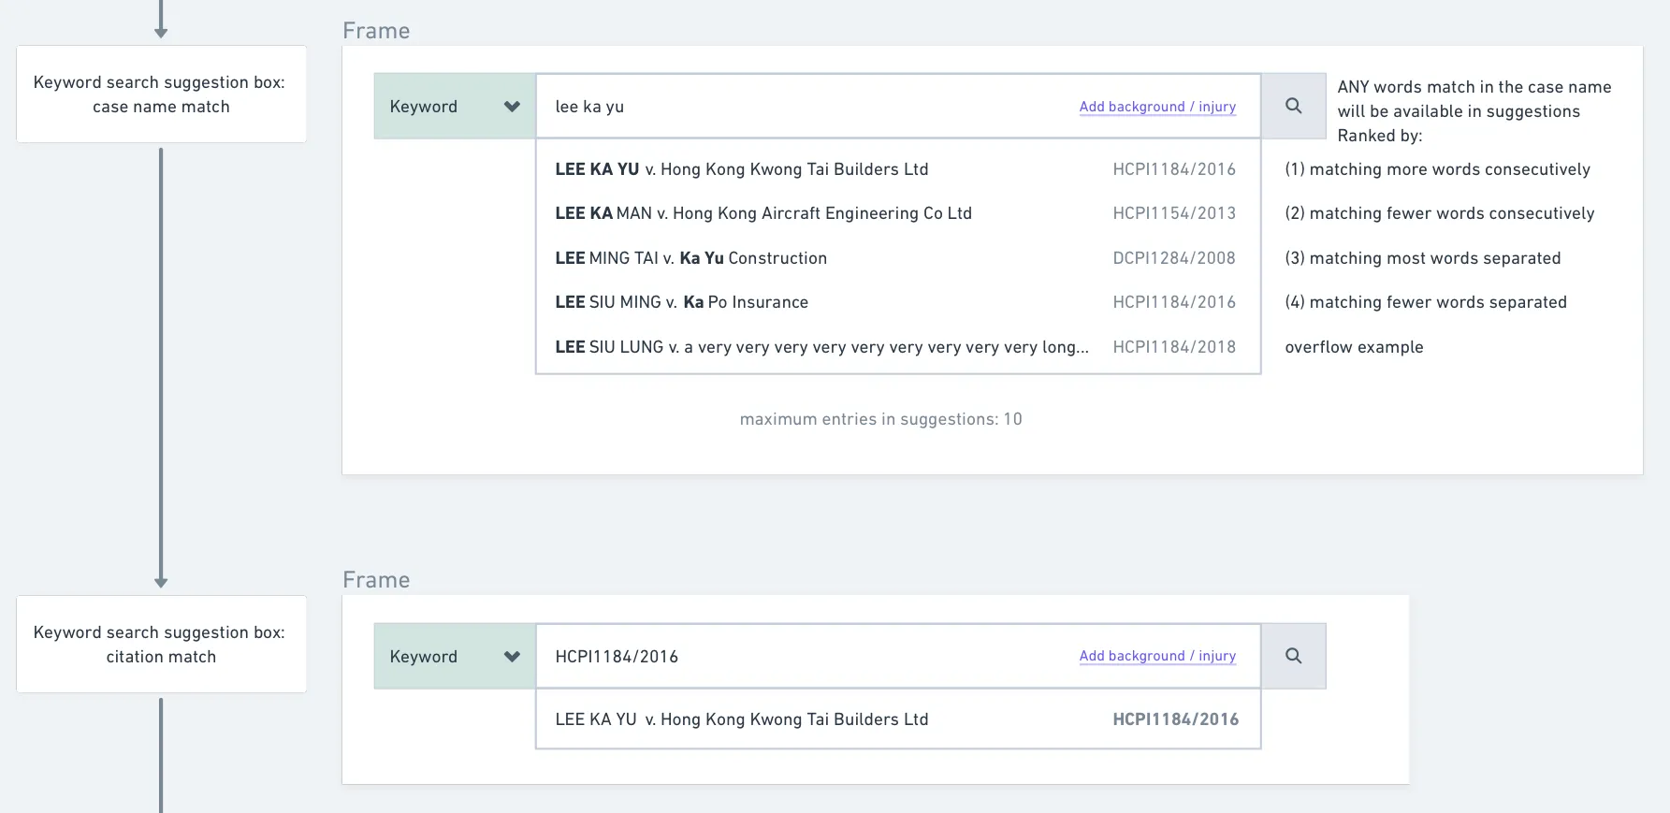Viewport: 1670px width, 813px height.
Task: Click the search magnifier in the case name frame
Action: (x=1293, y=106)
